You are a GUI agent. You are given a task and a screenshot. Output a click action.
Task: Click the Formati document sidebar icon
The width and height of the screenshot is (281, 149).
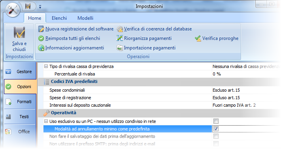coord(8,102)
